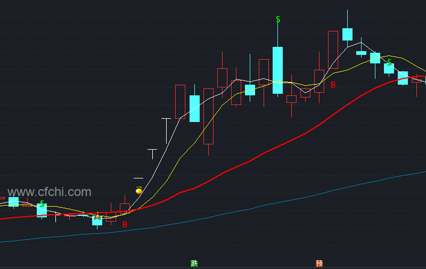Select the green S signal beside the cfchi watermark
426x269 pixels.
pos(42,203)
